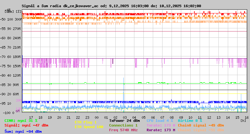Click the 'Šum: nyní -94 dBm' legend entry
This screenshot has height=134, width=250.
23,132
